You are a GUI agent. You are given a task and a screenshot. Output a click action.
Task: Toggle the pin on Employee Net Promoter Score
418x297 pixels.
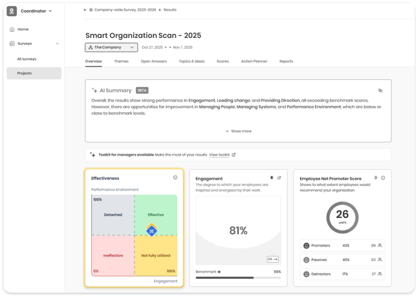point(376,178)
